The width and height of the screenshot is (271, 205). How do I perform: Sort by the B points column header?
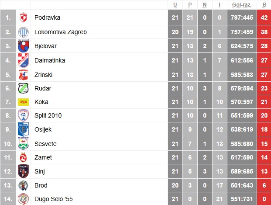[264, 5]
